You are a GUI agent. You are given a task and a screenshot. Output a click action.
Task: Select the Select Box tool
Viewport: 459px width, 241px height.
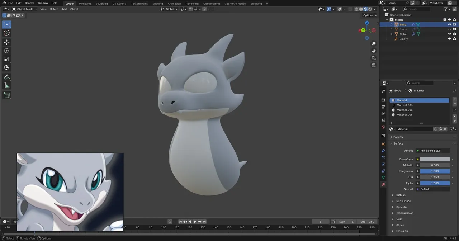click(x=7, y=24)
